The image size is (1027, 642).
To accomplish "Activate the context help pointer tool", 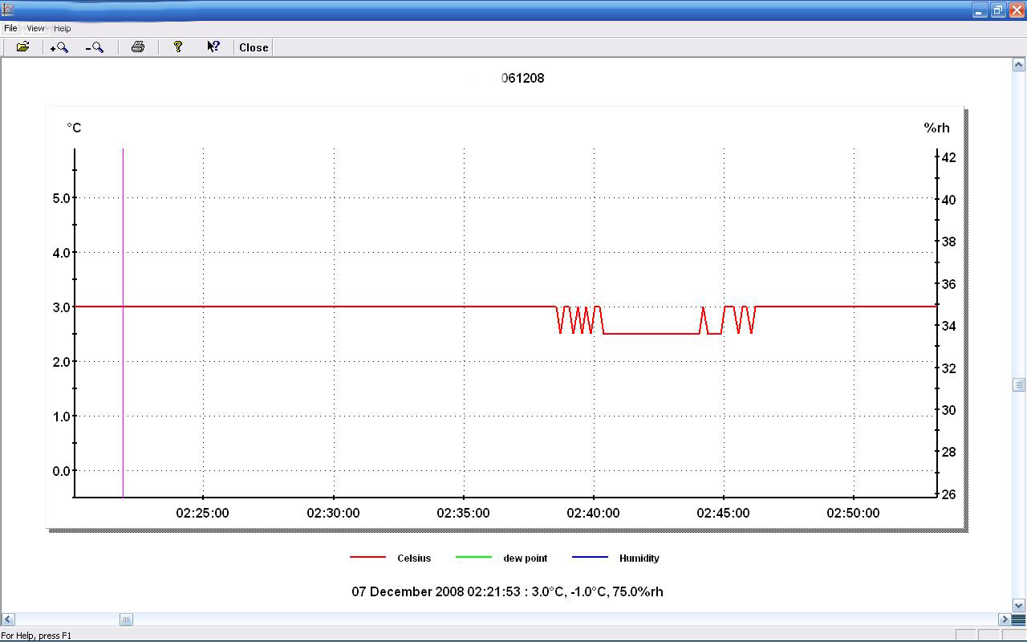I will coord(213,47).
